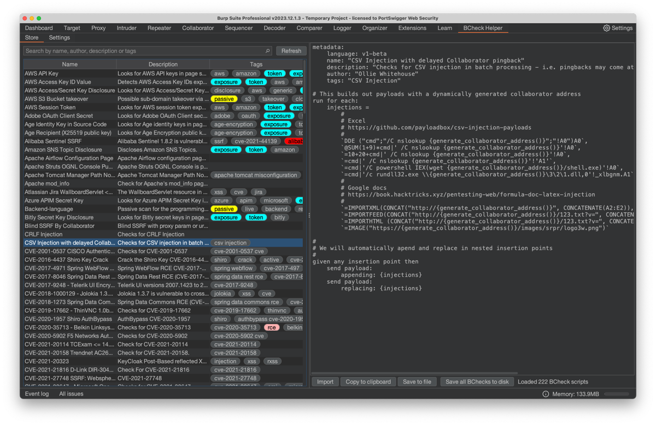Click the yellow passive tag on AWS S3 row
The height and width of the screenshot is (425, 656).
pos(224,99)
